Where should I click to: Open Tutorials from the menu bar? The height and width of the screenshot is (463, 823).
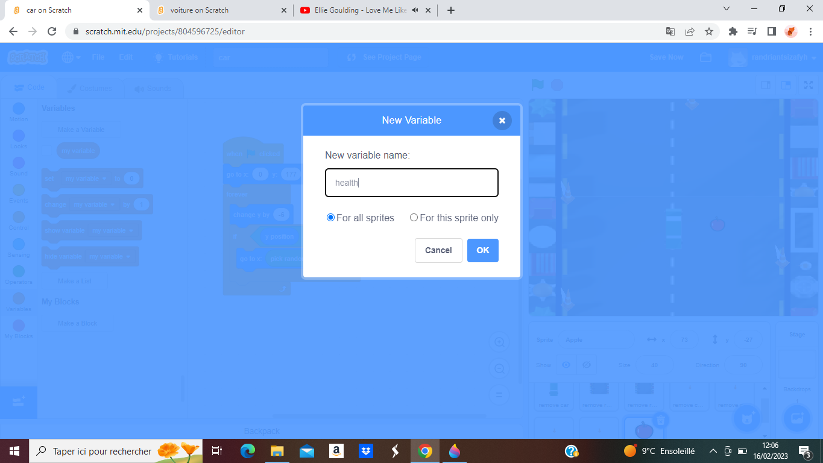[176, 57]
